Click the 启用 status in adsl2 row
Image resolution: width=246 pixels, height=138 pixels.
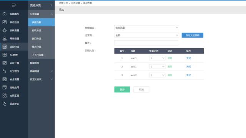click(170, 75)
